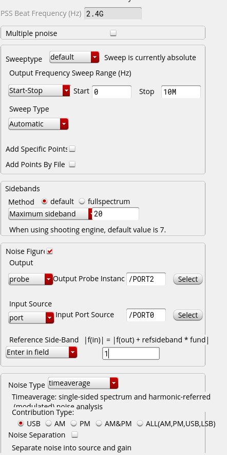227x455 pixels.
Task: Uncheck the Noise Figure checkbox
Action: (x=50, y=251)
